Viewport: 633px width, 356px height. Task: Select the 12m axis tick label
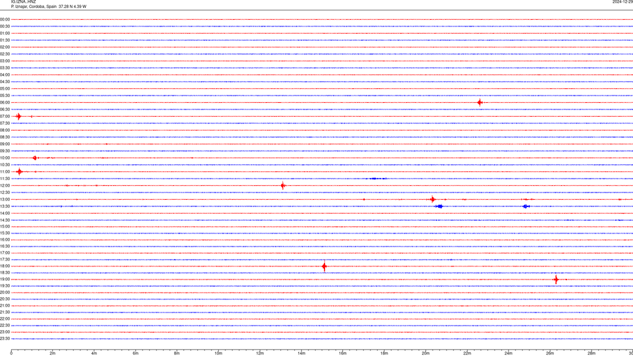[260, 353]
